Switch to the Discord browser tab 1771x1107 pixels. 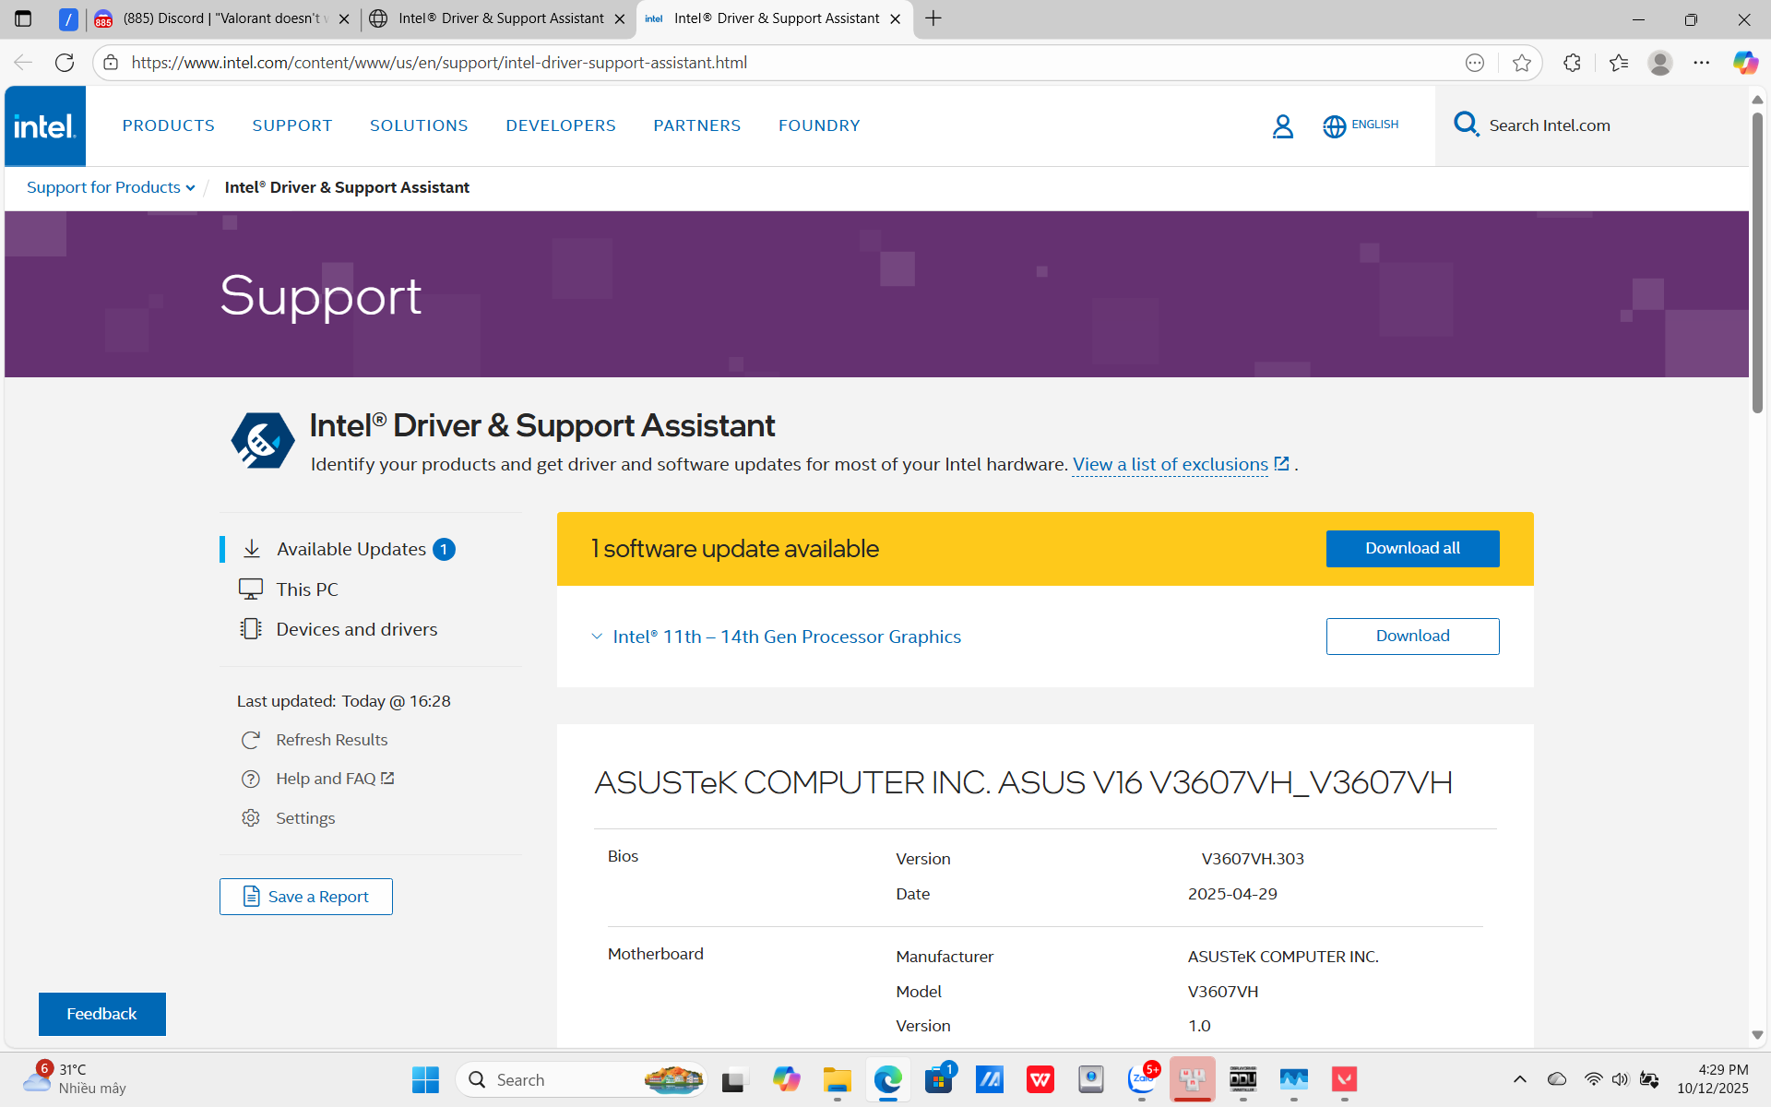click(x=221, y=18)
